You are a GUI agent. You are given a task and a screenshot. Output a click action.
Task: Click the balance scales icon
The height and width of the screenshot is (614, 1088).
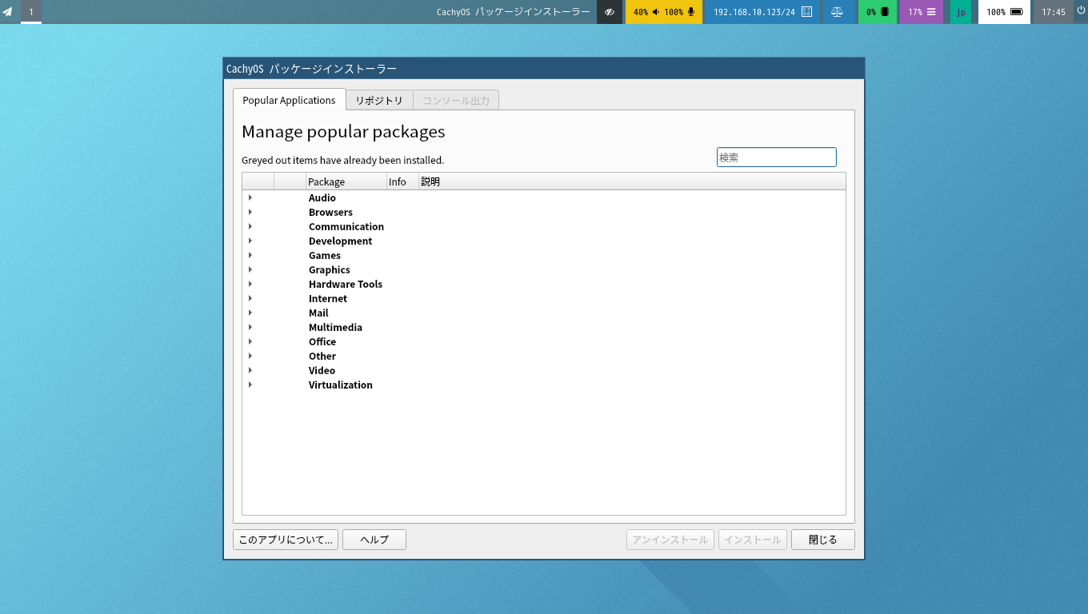837,12
